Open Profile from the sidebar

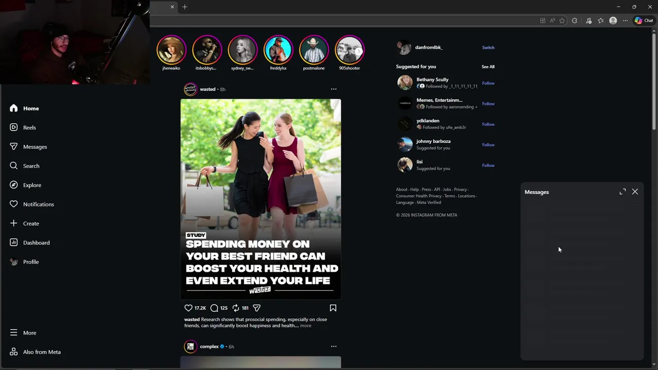[x=24, y=262]
